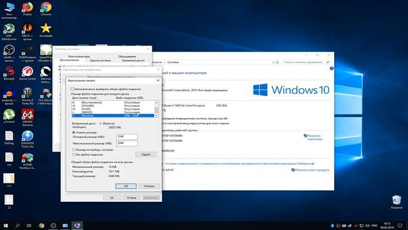Click the initial size input field

[x=127, y=137]
